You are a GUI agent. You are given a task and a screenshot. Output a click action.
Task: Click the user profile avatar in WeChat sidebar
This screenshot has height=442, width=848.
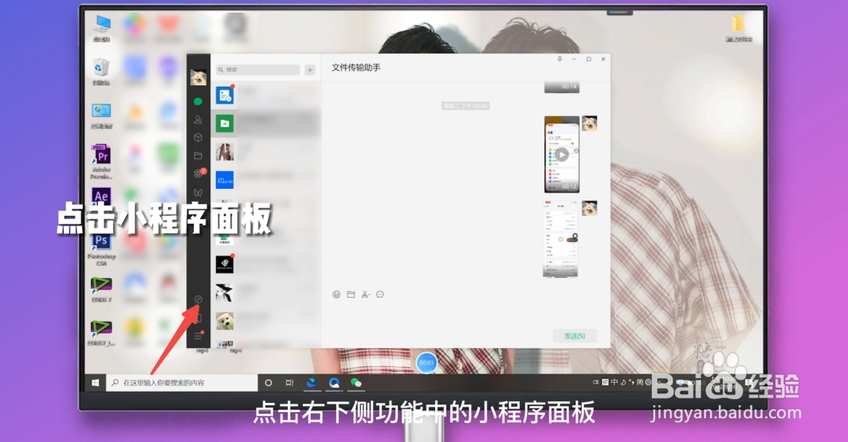click(x=198, y=77)
